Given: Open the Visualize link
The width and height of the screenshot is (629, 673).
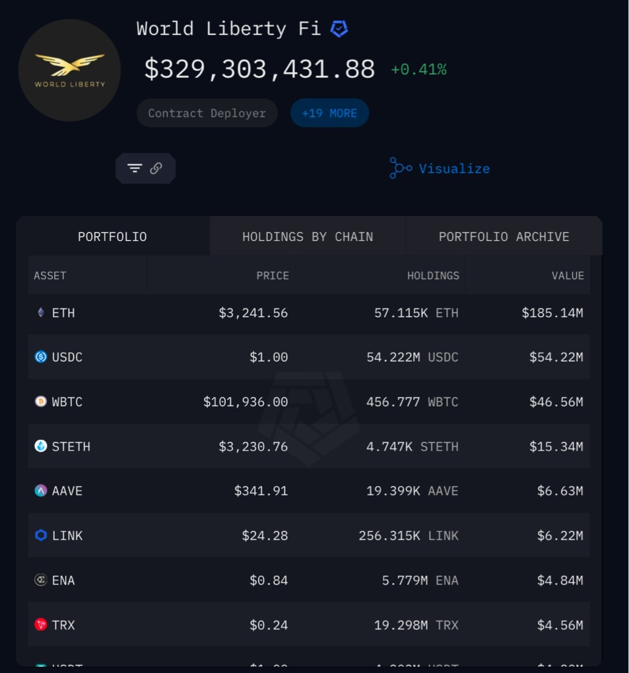Looking at the screenshot, I should pos(454,169).
